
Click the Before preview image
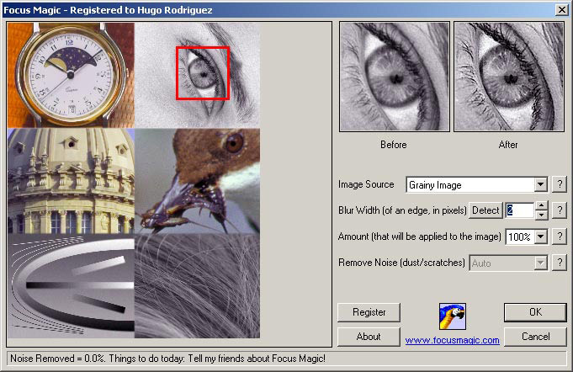(x=395, y=77)
